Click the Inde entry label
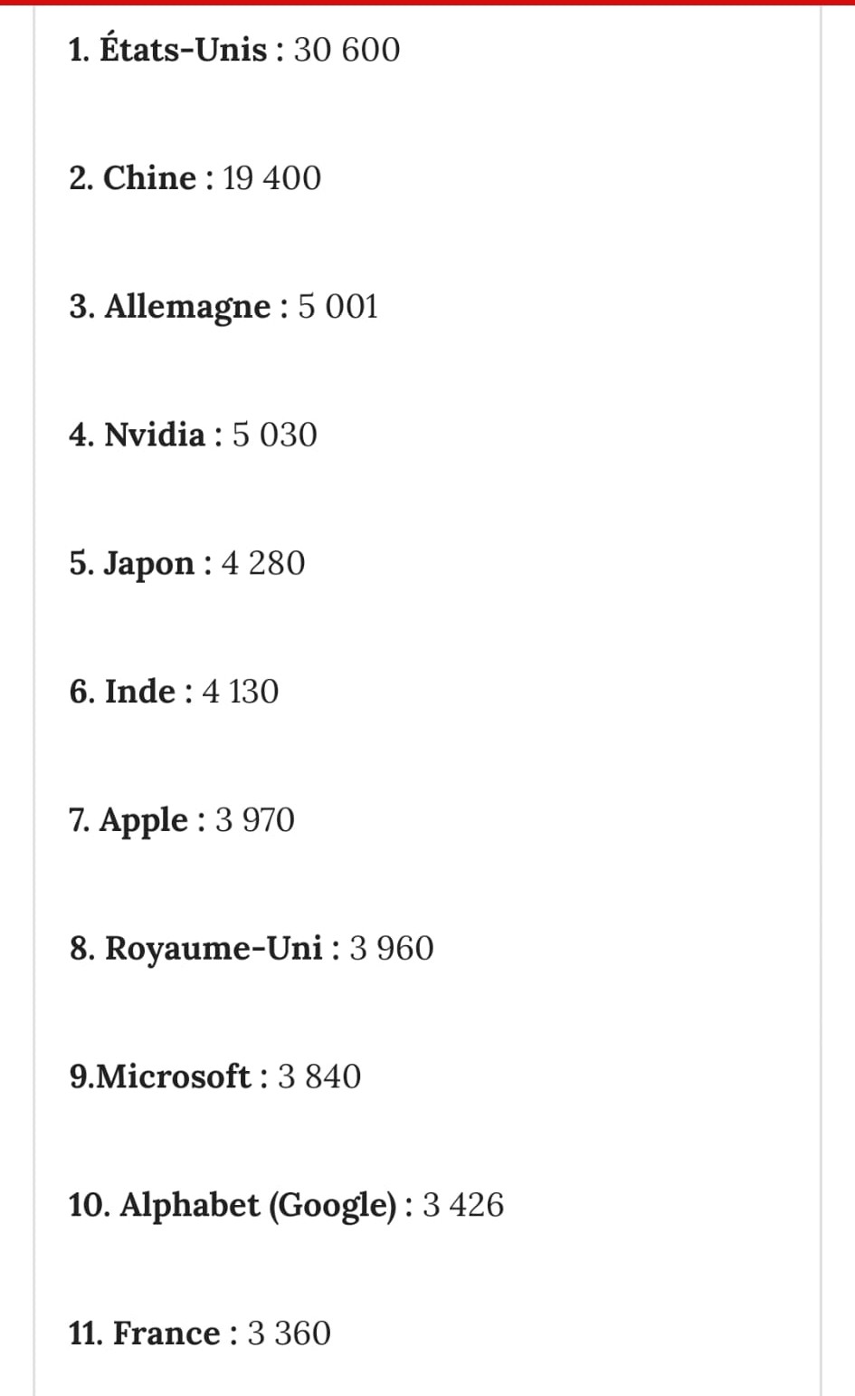The width and height of the screenshot is (855, 1396). click(139, 693)
